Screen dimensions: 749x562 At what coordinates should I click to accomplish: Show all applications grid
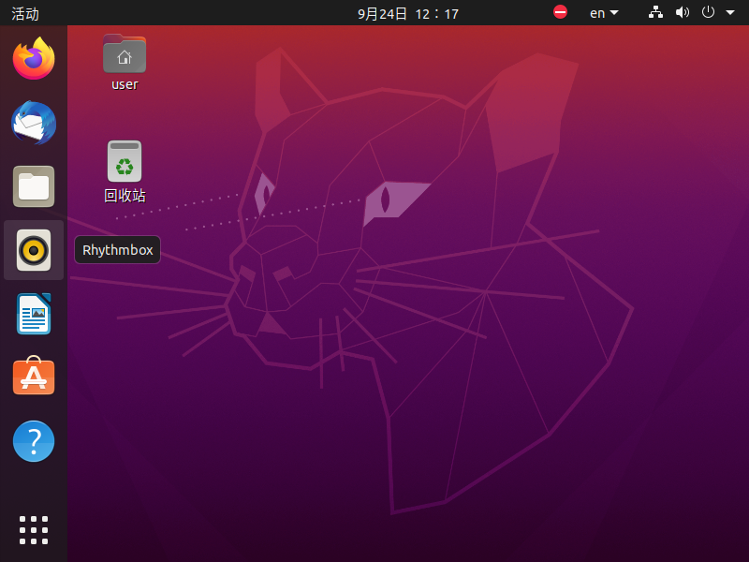click(x=34, y=530)
